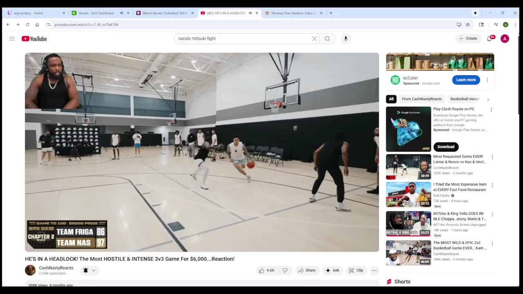523x294 pixels.
Task: Select the From CashNastyReacts chip
Action: (x=422, y=99)
